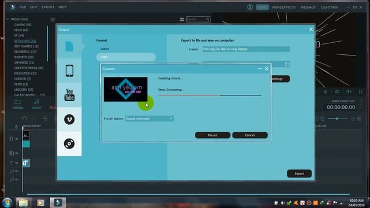370x208 pixels.
Task: Mute the first audio track
Action: 17,171
